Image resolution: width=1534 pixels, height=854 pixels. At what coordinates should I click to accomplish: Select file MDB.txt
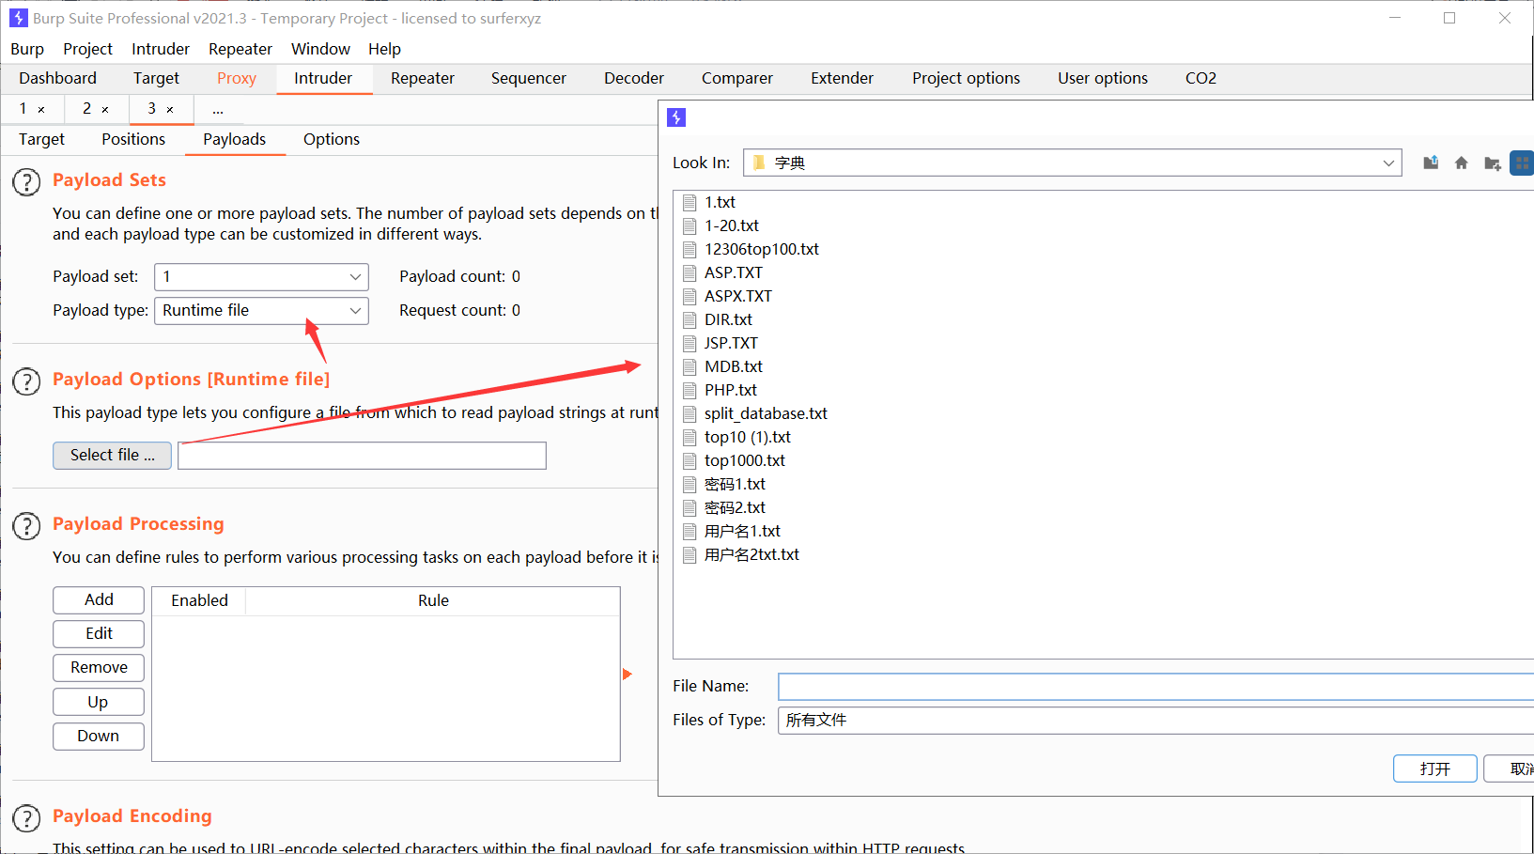[734, 366]
